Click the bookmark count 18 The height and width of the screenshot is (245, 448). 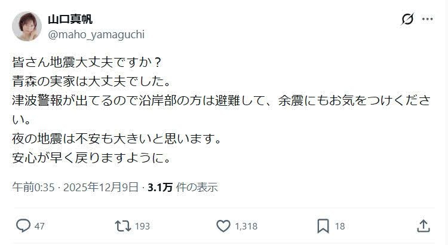pos(340,226)
